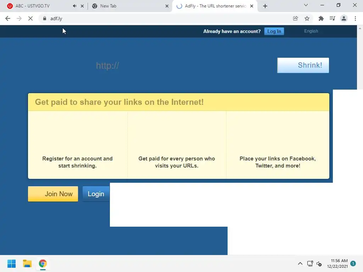Viewport: 363px width, 272px height.
Task: Close the AdFly tab
Action: point(252,6)
